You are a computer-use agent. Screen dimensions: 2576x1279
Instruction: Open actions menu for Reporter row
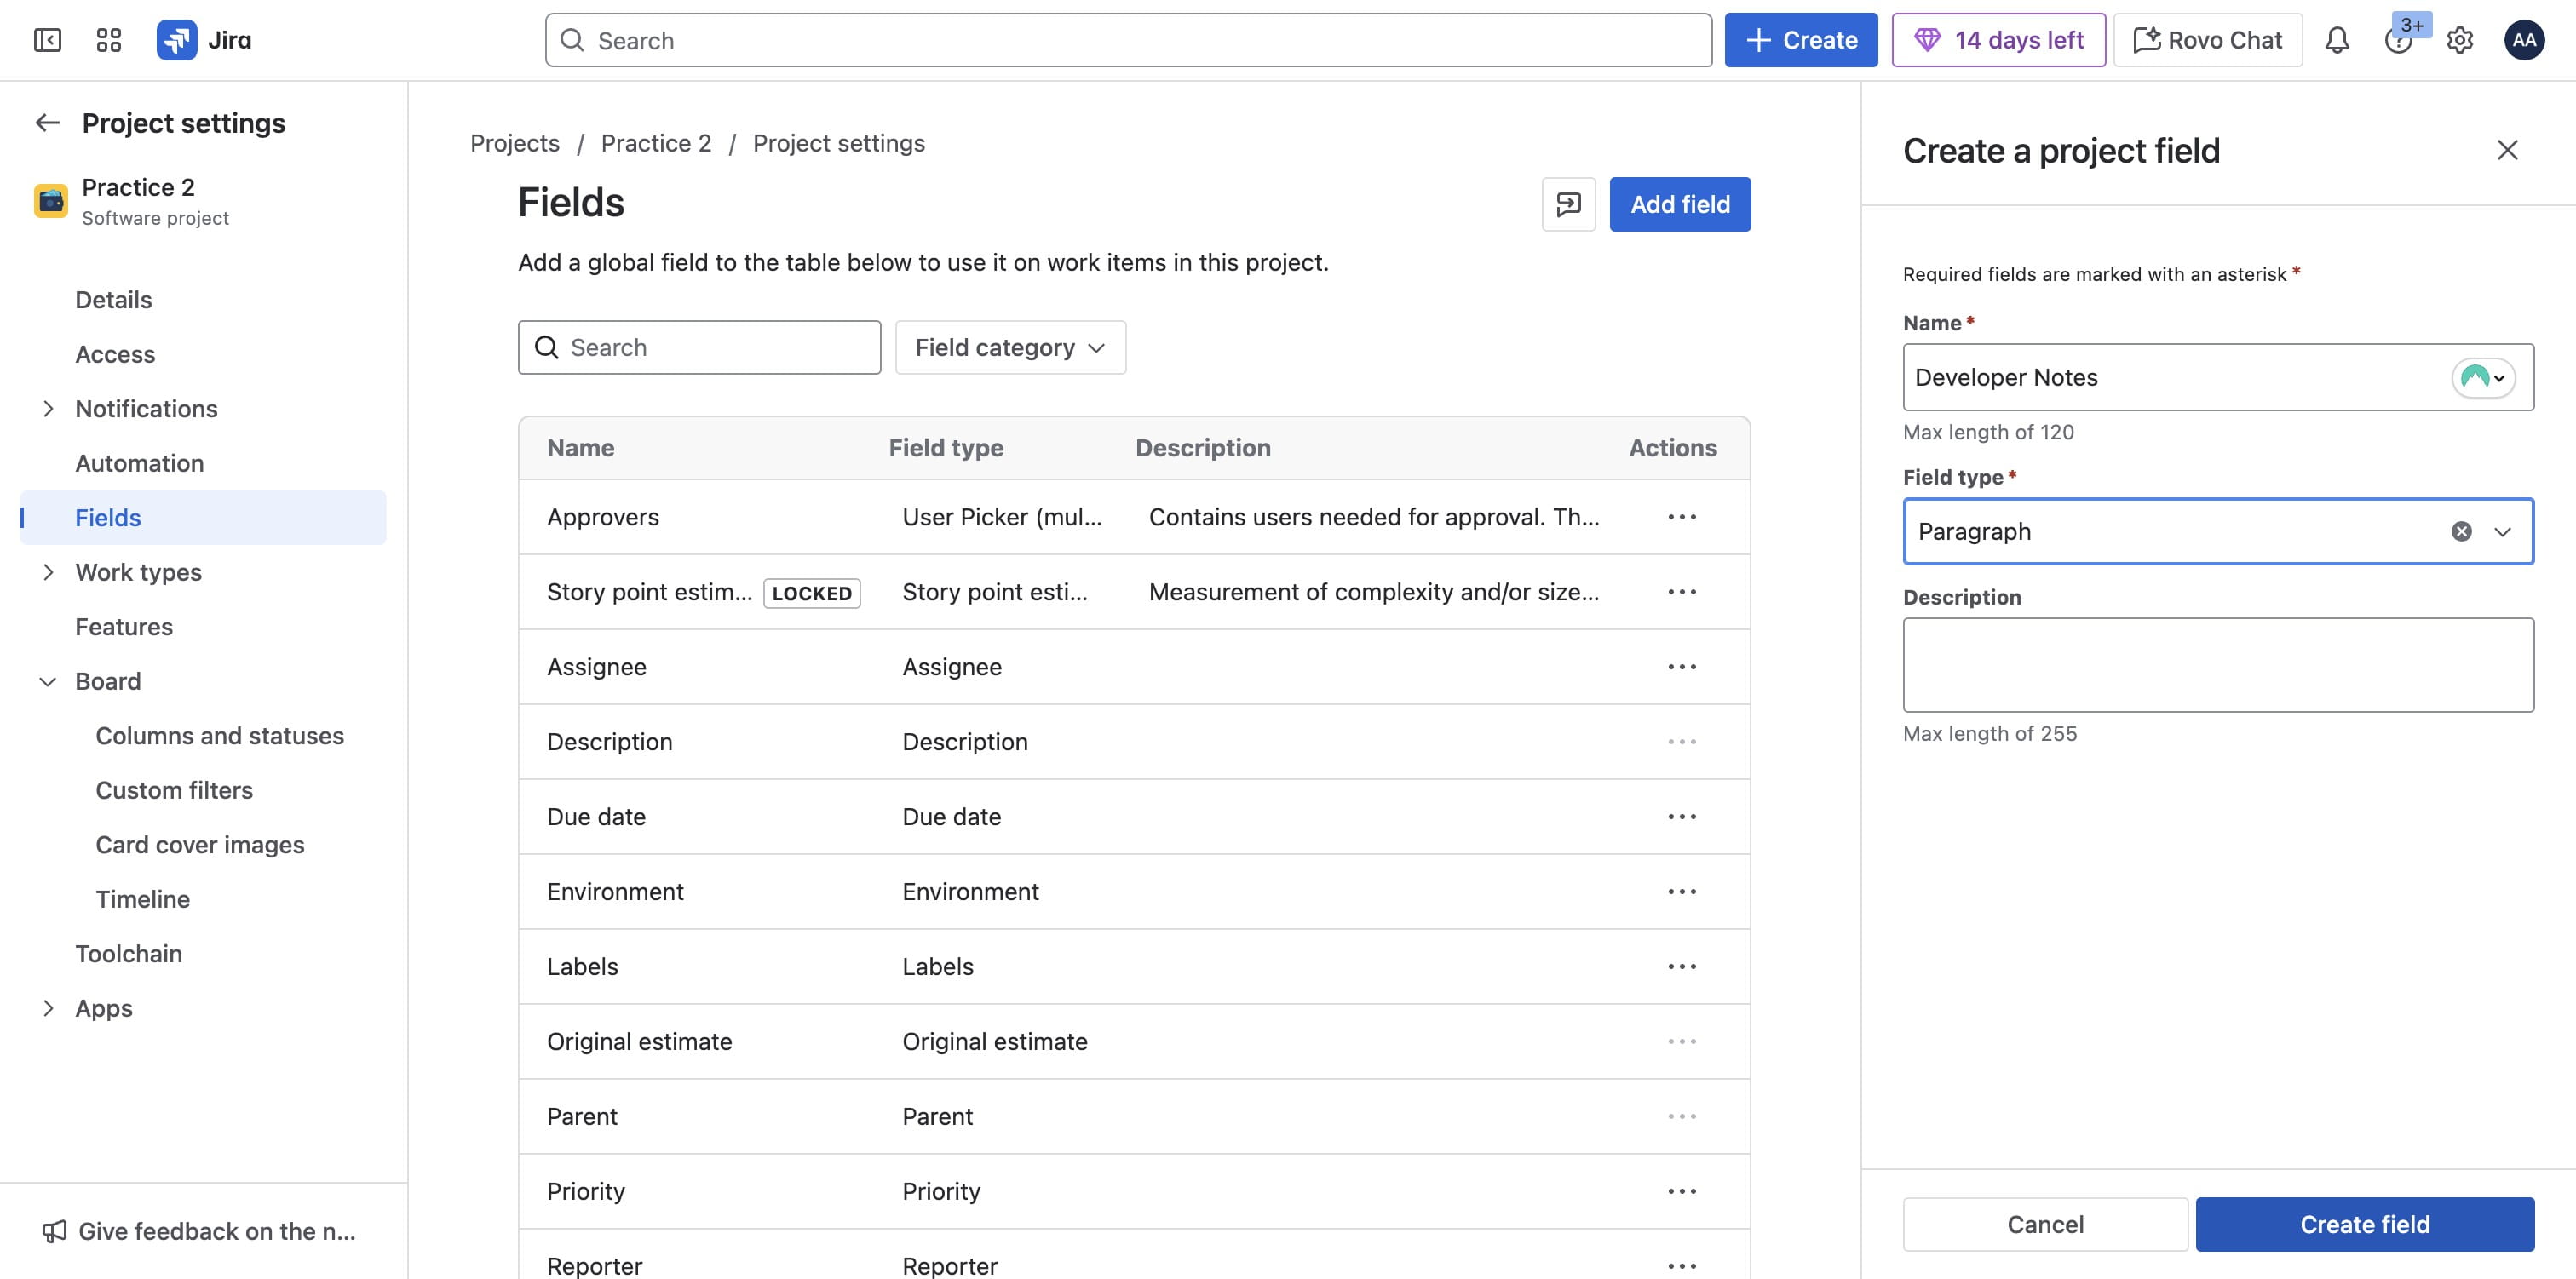[x=1681, y=1266]
